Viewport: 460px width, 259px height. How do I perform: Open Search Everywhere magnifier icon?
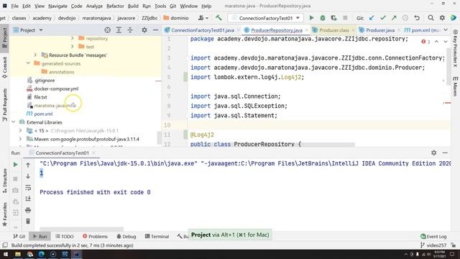(431, 18)
